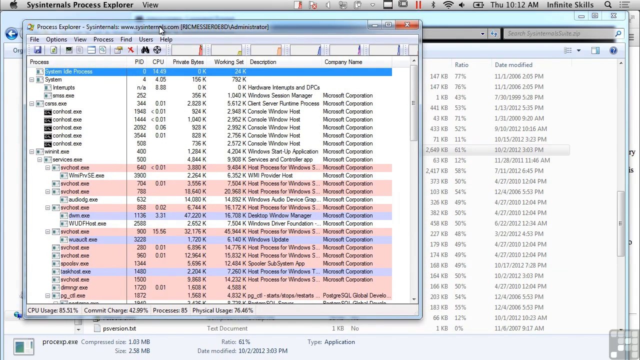Toggle the process tree view icon
Viewport: 640px width, 360px height.
pyautogui.click(x=79, y=50)
